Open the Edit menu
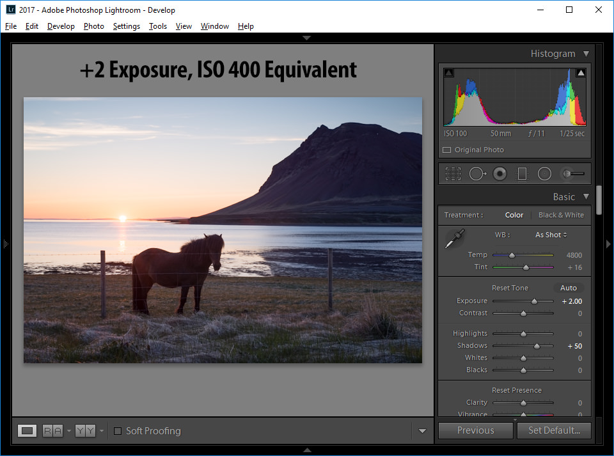The height and width of the screenshot is (456, 614). [32, 26]
